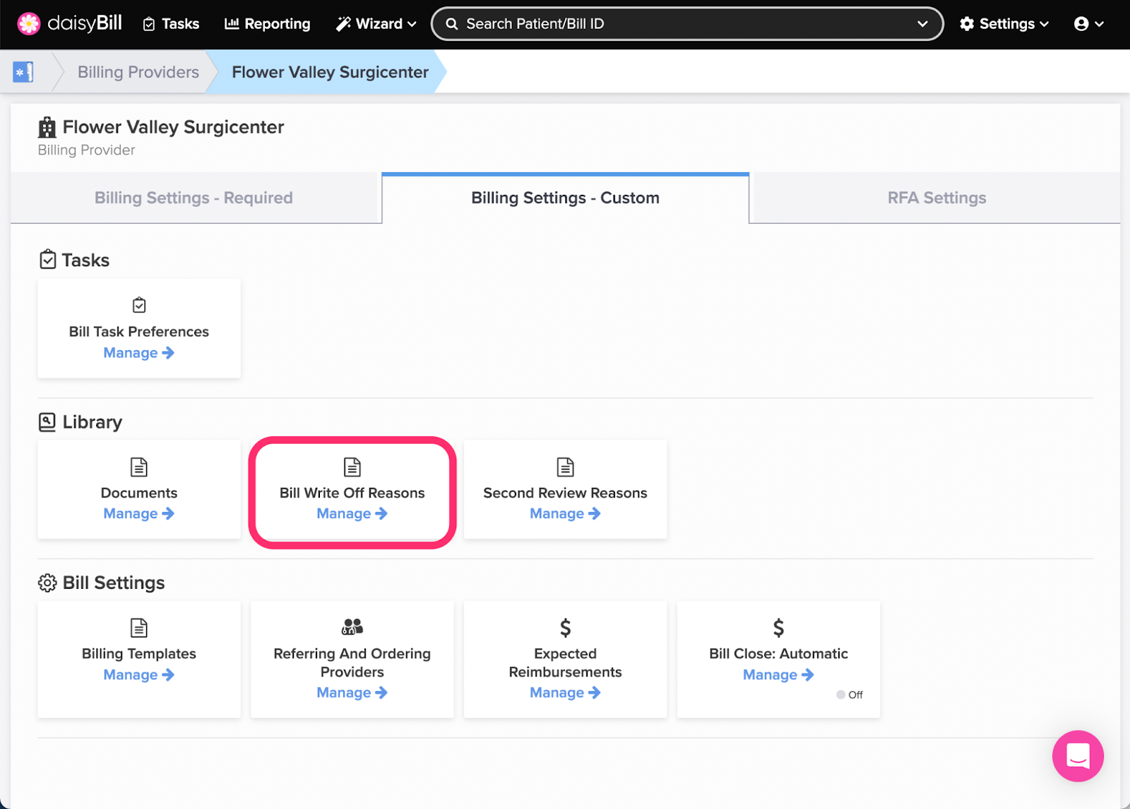Manage Expected Reimbursements

point(566,693)
